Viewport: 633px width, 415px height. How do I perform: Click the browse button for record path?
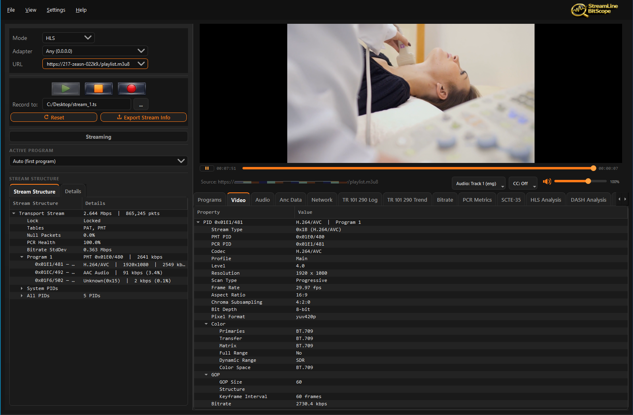pyautogui.click(x=141, y=104)
